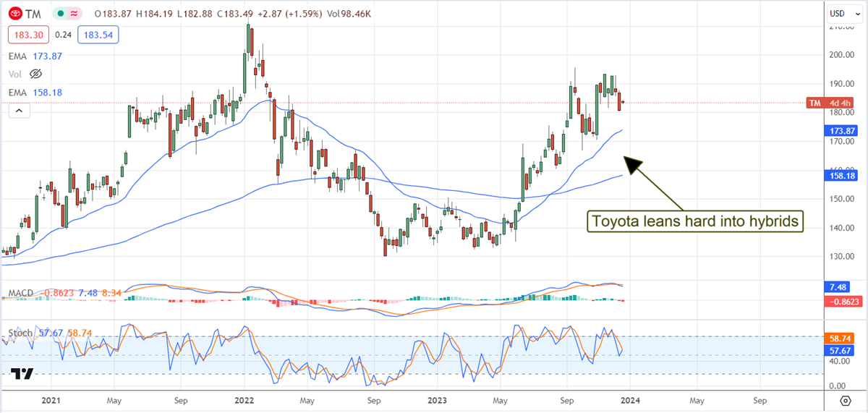This screenshot has height=413, width=868.
Task: Click the low value L182.88
Action: click(x=195, y=15)
